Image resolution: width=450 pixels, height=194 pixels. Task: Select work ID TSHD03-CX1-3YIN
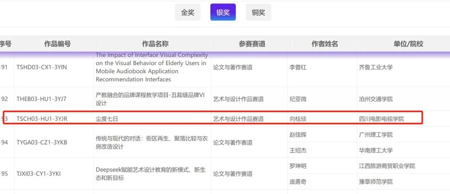click(x=41, y=67)
